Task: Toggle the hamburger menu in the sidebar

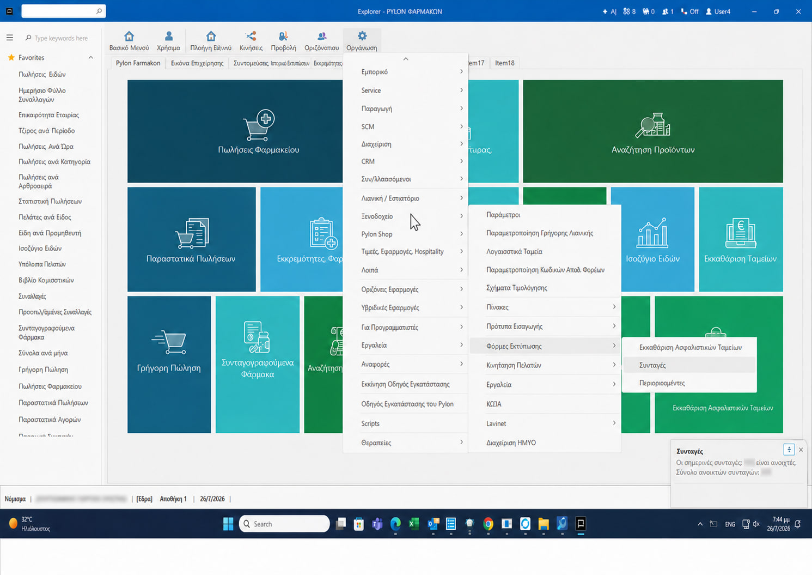Action: coord(10,38)
